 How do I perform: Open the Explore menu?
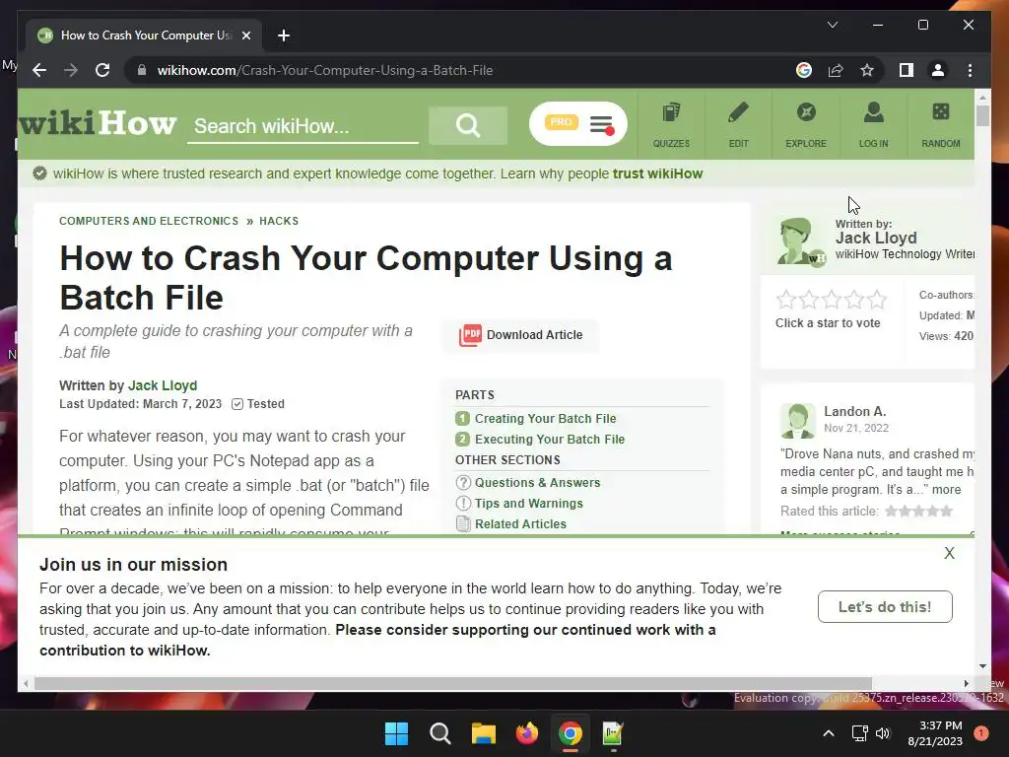806,124
